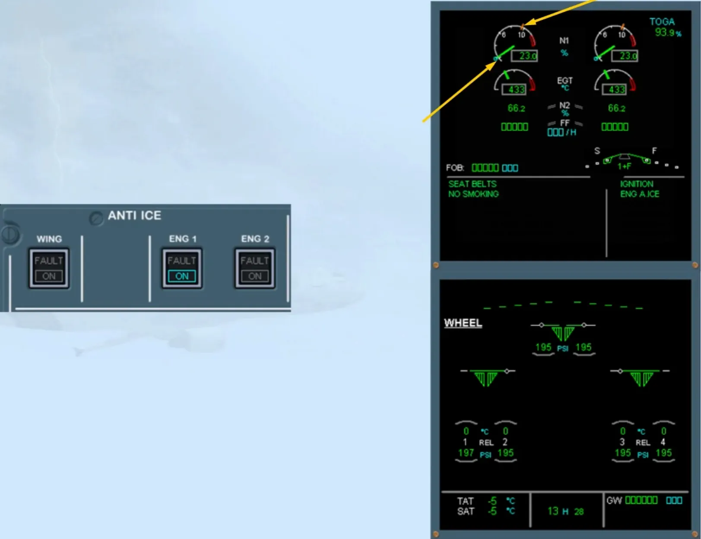Image resolution: width=701 pixels, height=539 pixels.
Task: Click the TOGA 93.9% thrust limit readout
Action: (665, 27)
